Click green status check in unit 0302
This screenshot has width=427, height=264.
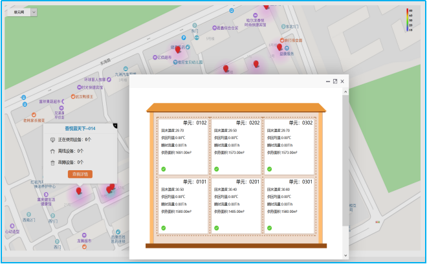[x=269, y=169]
